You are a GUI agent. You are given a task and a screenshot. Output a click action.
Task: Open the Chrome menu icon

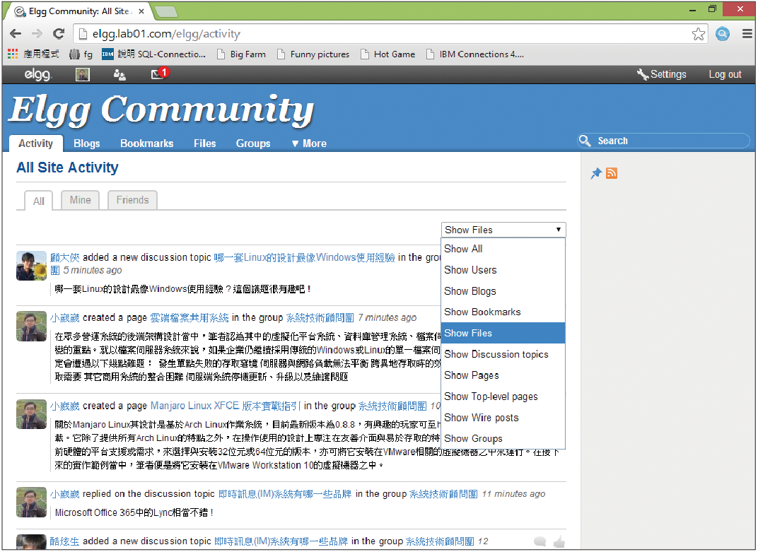pos(747,34)
